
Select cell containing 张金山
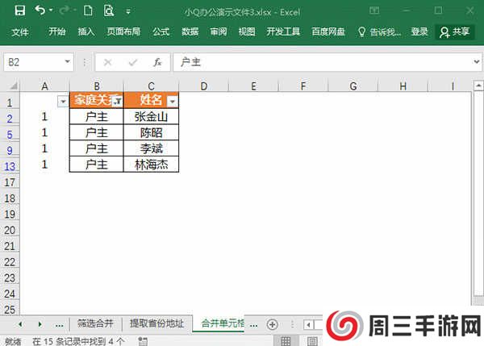pyautogui.click(x=151, y=117)
